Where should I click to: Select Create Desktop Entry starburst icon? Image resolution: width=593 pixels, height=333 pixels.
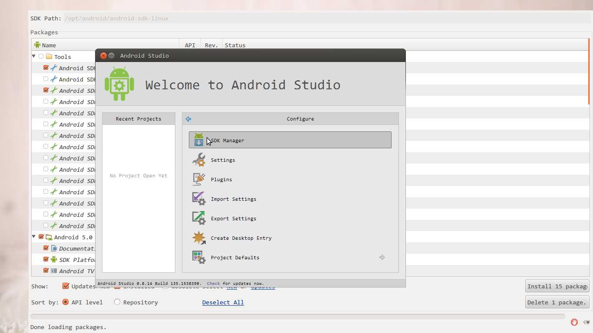pyautogui.click(x=199, y=238)
